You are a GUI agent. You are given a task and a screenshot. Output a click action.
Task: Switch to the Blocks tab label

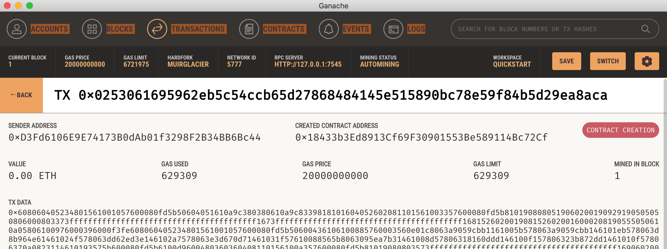tap(120, 29)
